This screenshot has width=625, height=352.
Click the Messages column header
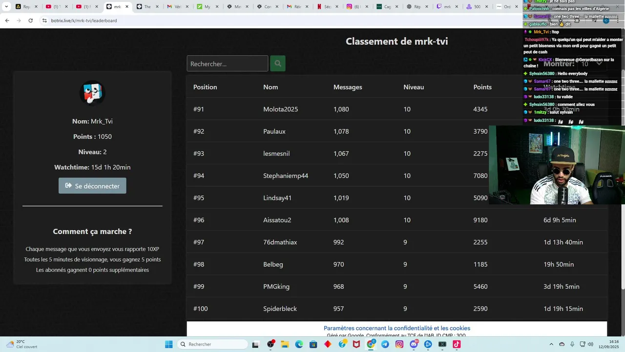[348, 87]
